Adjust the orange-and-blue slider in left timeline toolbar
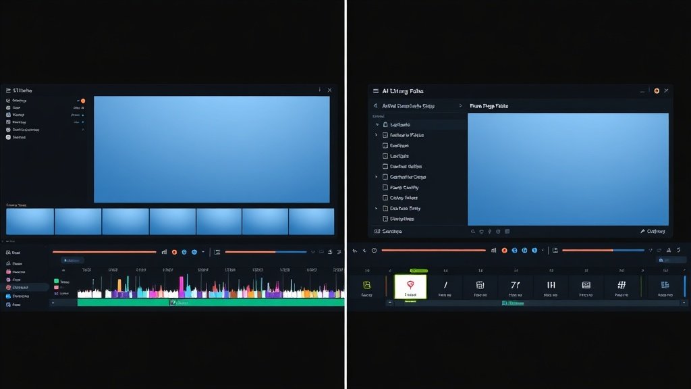 (266, 252)
